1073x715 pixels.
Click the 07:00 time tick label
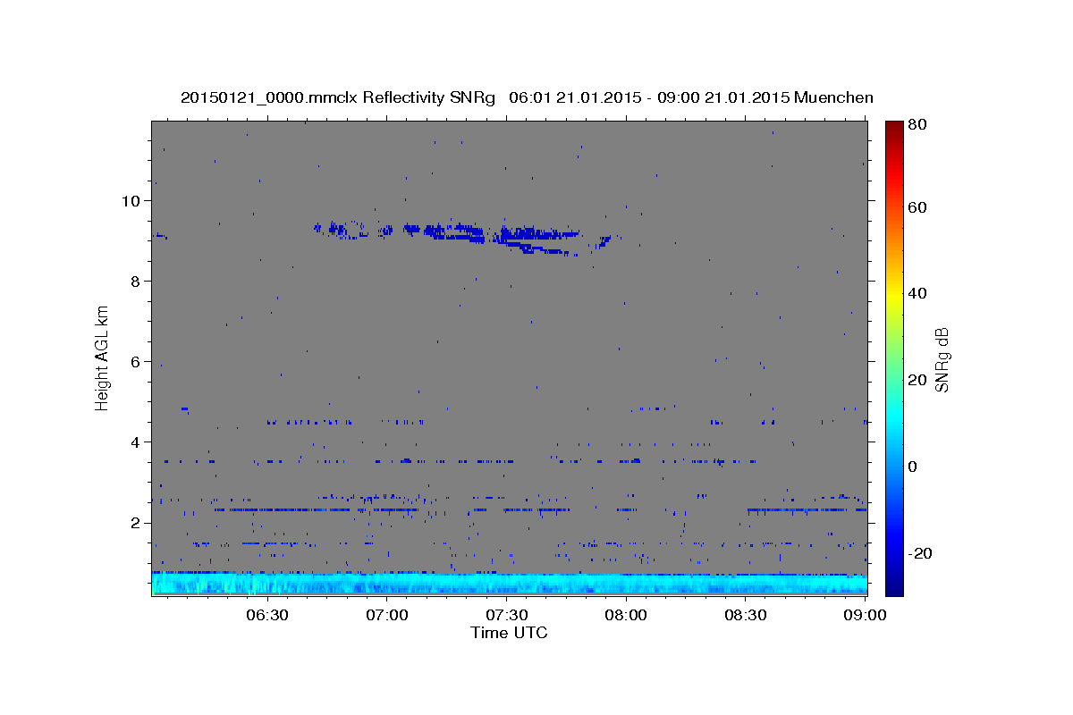click(387, 615)
